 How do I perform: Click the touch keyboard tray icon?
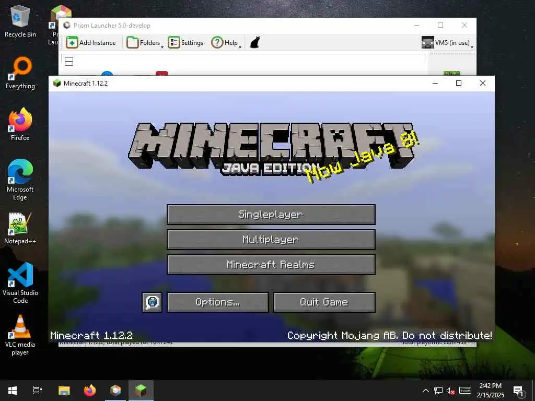point(465,391)
